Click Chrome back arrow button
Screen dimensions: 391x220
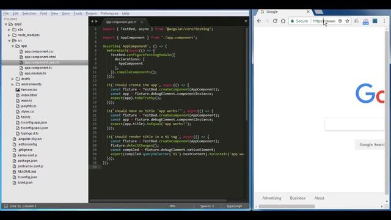pyautogui.click(x=259, y=21)
